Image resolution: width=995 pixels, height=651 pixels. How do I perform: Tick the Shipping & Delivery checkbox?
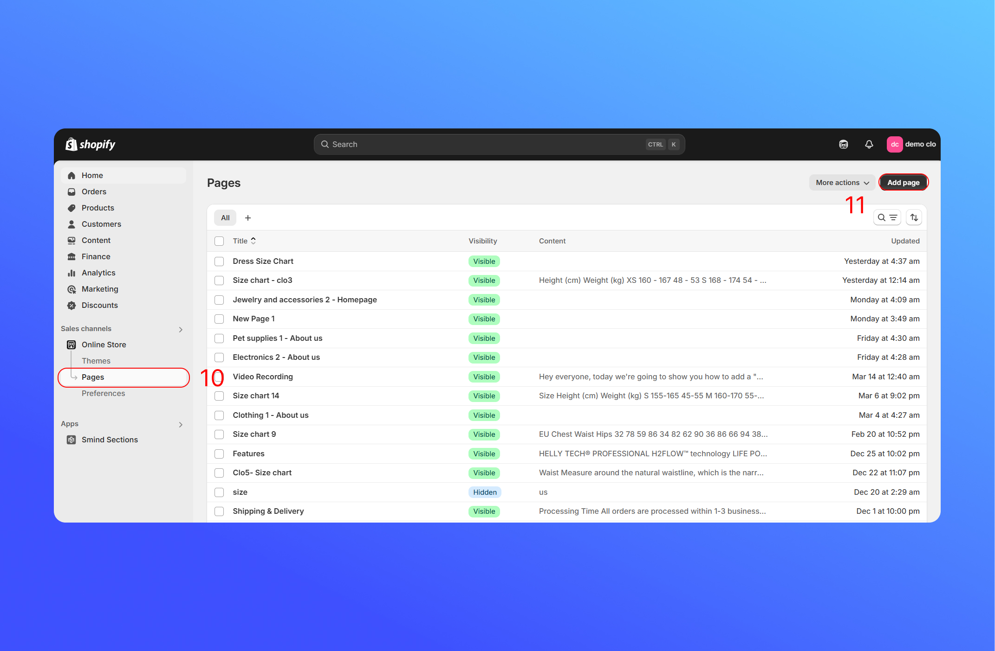tap(219, 511)
